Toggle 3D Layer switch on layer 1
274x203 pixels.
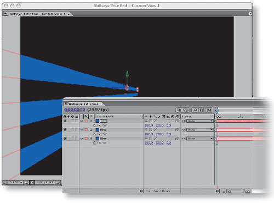177,121
